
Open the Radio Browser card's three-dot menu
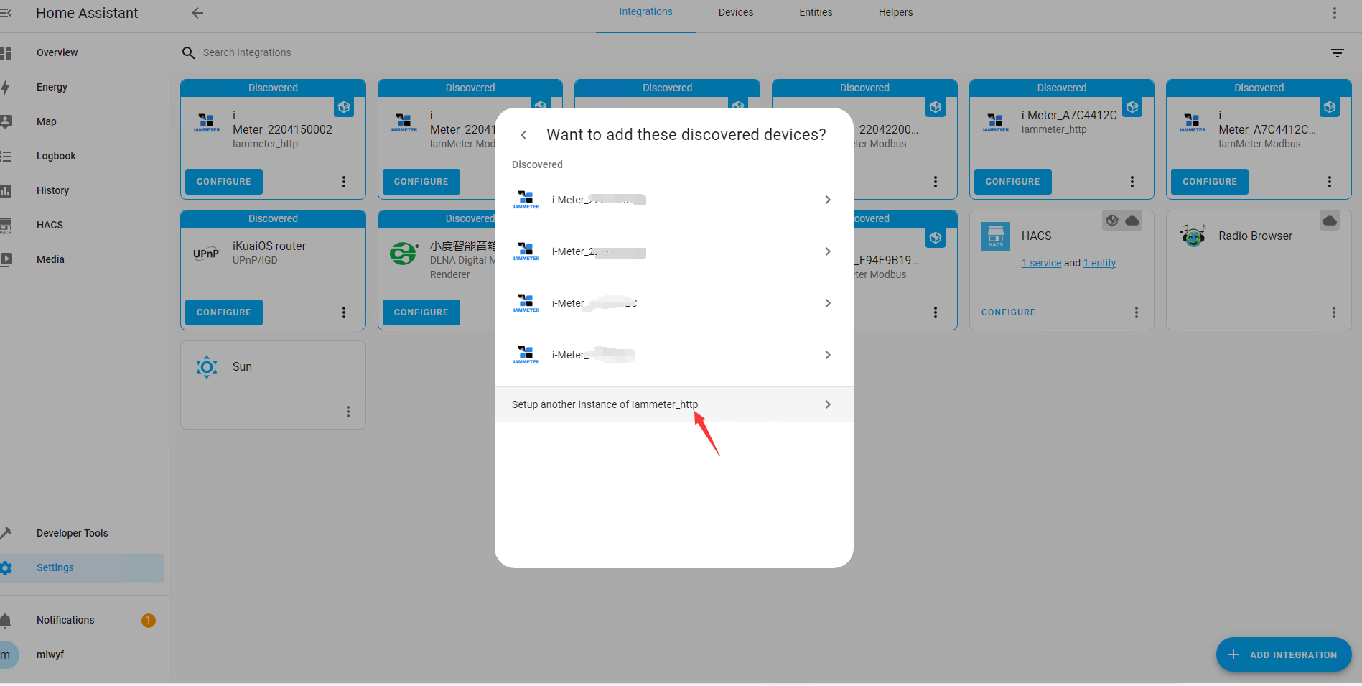coord(1333,312)
